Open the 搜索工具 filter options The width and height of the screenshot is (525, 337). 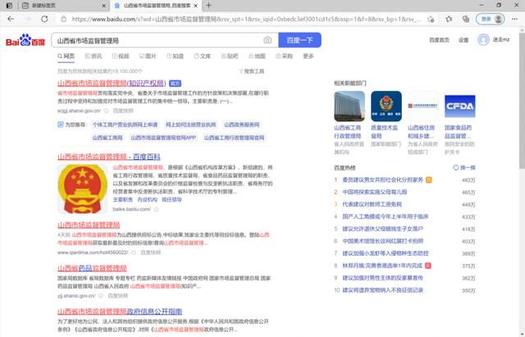click(x=252, y=71)
